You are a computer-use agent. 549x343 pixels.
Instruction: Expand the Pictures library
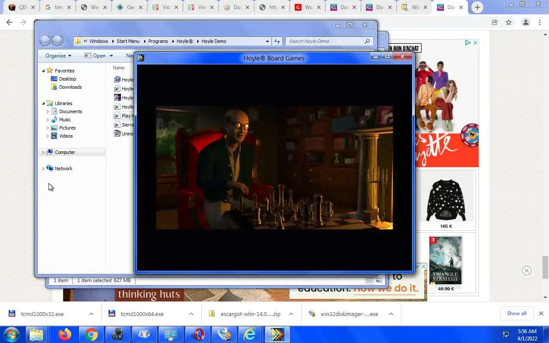point(48,128)
